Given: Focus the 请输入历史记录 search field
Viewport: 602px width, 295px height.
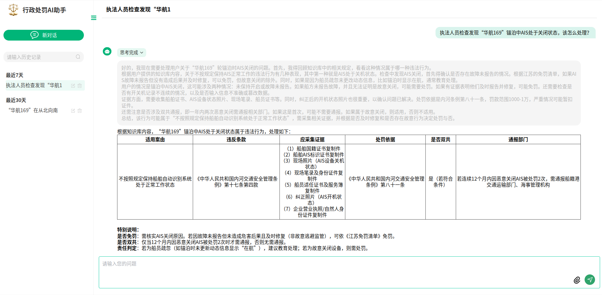Looking at the screenshot, I should [40, 57].
